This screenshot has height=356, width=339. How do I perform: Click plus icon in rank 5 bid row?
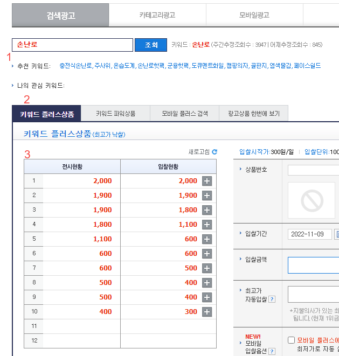[207, 239]
